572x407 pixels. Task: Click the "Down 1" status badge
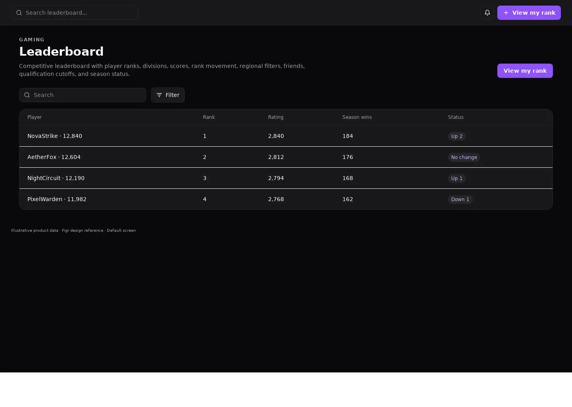[x=460, y=200]
